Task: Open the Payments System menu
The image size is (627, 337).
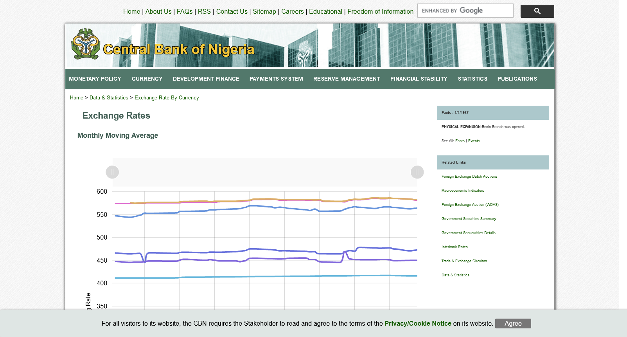Action: 276,79
